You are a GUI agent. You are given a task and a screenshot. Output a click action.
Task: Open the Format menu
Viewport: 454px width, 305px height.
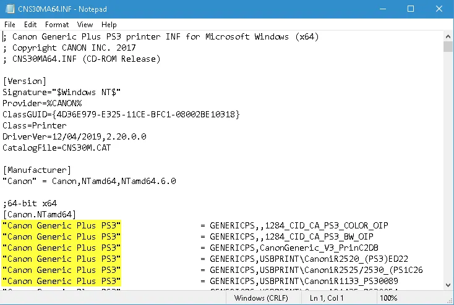coord(57,25)
